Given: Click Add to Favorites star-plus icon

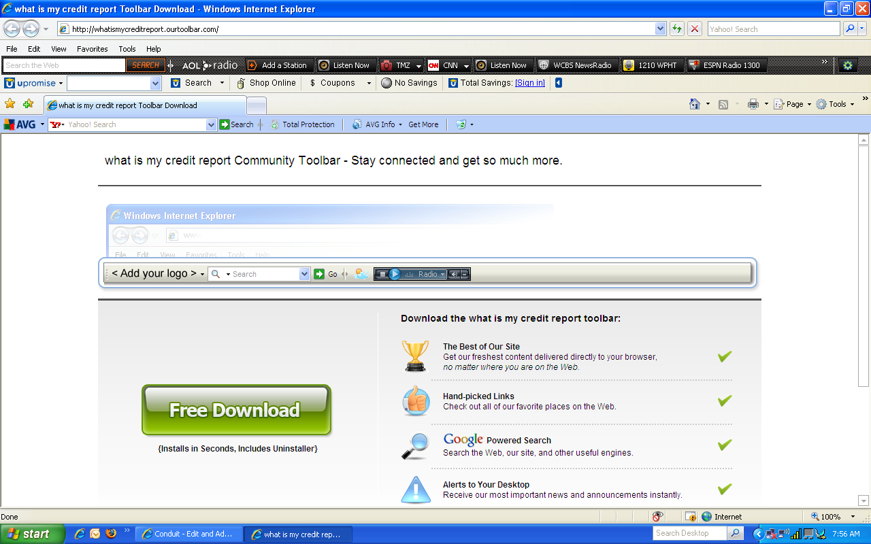Looking at the screenshot, I should [28, 104].
